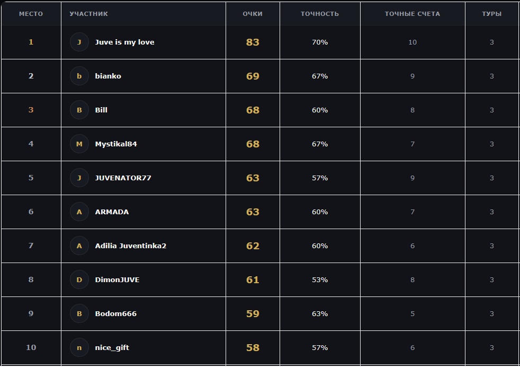The width and height of the screenshot is (520, 367).
Task: Click the A avatar next to ARMADA
Action: pyautogui.click(x=79, y=212)
